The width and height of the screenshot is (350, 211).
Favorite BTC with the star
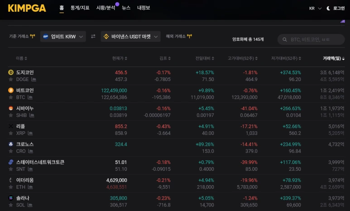click(11, 97)
